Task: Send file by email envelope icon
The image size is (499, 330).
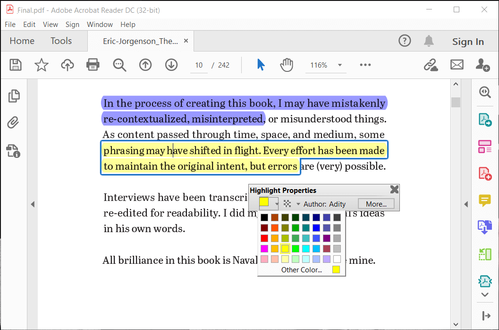Action: (x=457, y=65)
